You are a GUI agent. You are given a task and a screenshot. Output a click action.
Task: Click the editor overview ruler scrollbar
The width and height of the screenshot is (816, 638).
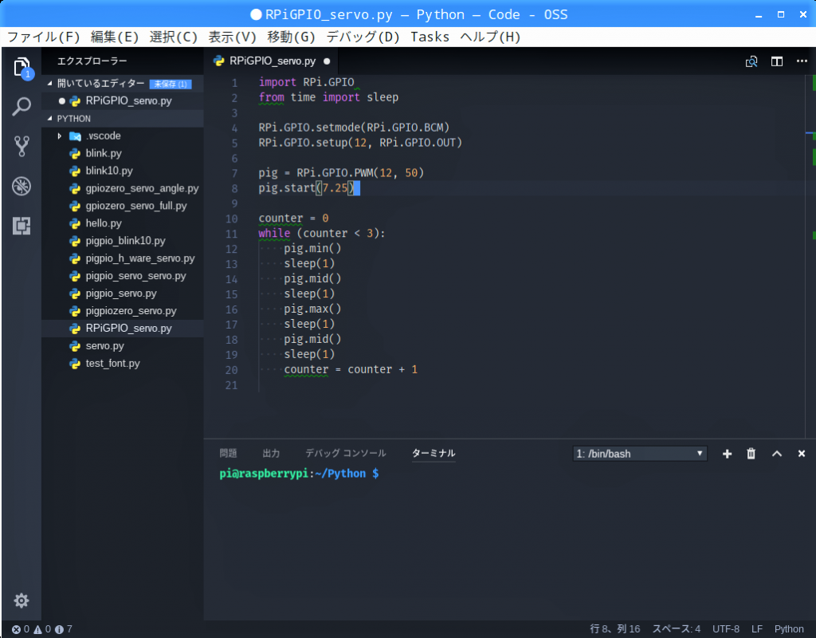[x=810, y=256]
